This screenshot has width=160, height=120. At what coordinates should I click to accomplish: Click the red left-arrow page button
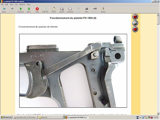click(x=135, y=17)
